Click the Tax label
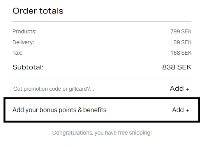This screenshot has width=203, height=147. tap(17, 53)
